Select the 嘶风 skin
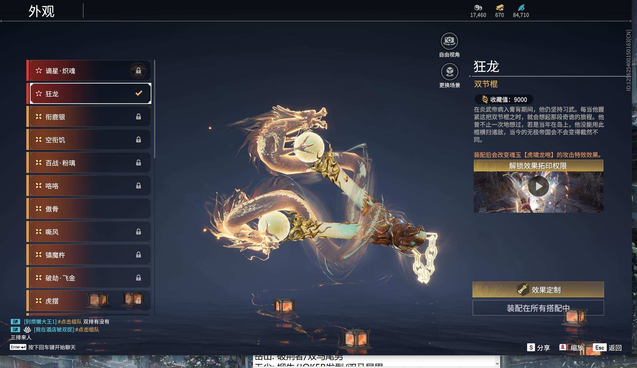 (89, 232)
